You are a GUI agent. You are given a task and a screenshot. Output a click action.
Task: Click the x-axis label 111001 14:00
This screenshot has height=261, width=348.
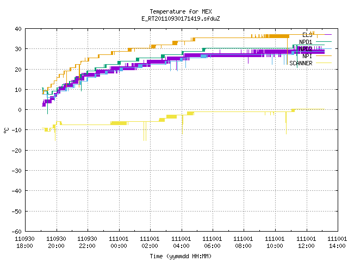tap(337, 243)
